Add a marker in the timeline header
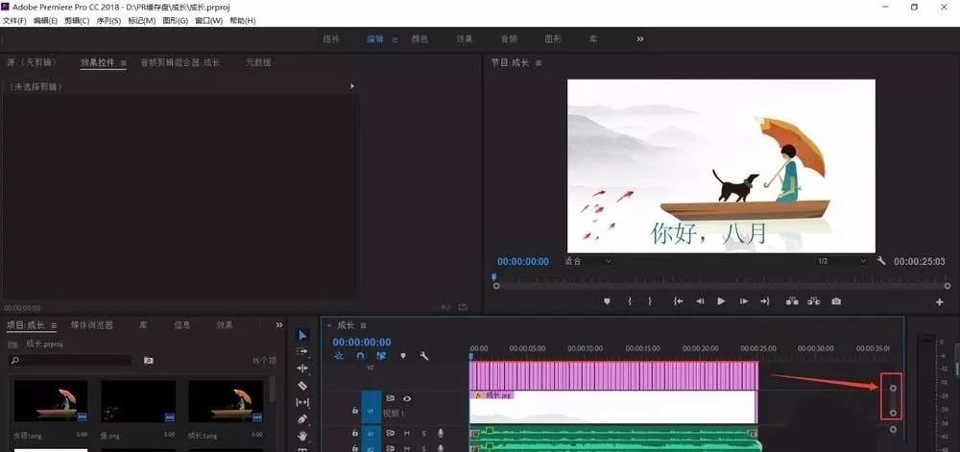Screen dimensions: 960x452 403,355
